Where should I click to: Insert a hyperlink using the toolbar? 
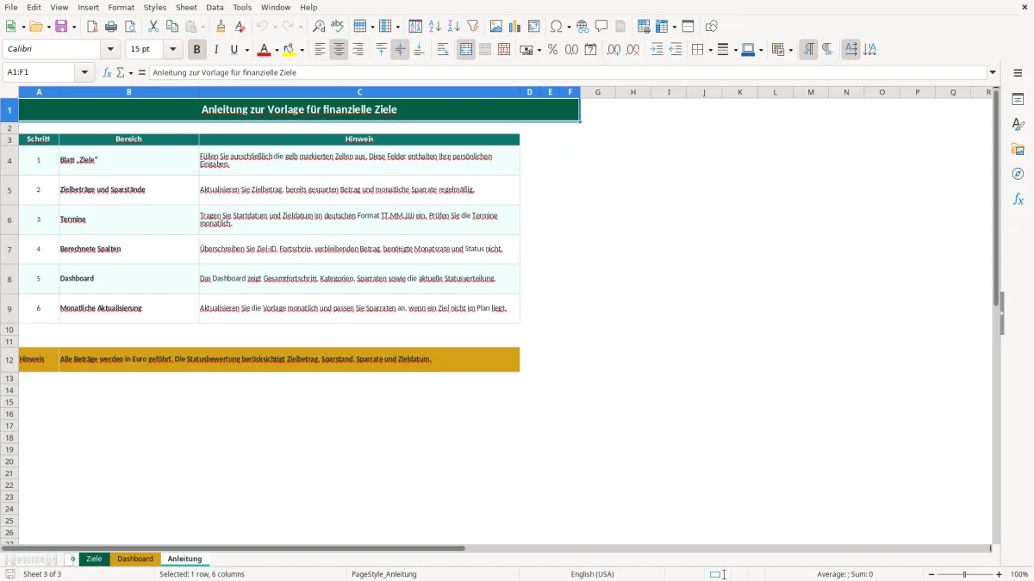(x=583, y=27)
